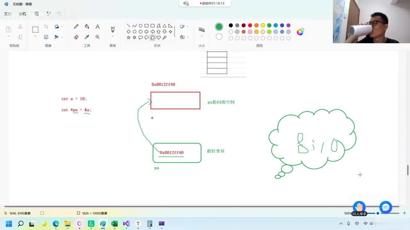Pick the purple color swatch
Screen dimensions: 410x230
click(288, 26)
